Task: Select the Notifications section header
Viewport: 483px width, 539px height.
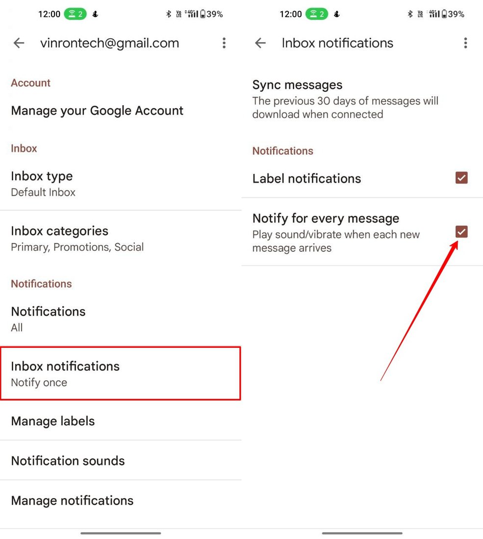Action: [41, 284]
